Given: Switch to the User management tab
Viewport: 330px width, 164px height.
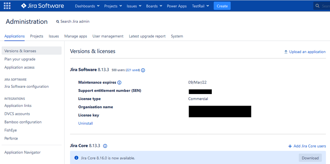Looking at the screenshot, I should pyautogui.click(x=108, y=36).
